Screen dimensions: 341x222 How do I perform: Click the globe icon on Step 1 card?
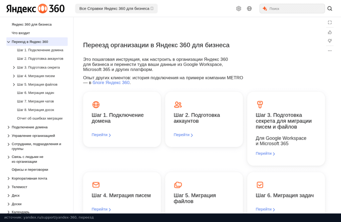(x=96, y=105)
